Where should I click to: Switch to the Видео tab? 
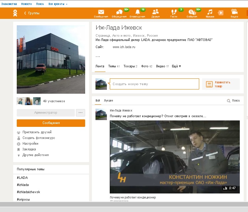(x=162, y=66)
